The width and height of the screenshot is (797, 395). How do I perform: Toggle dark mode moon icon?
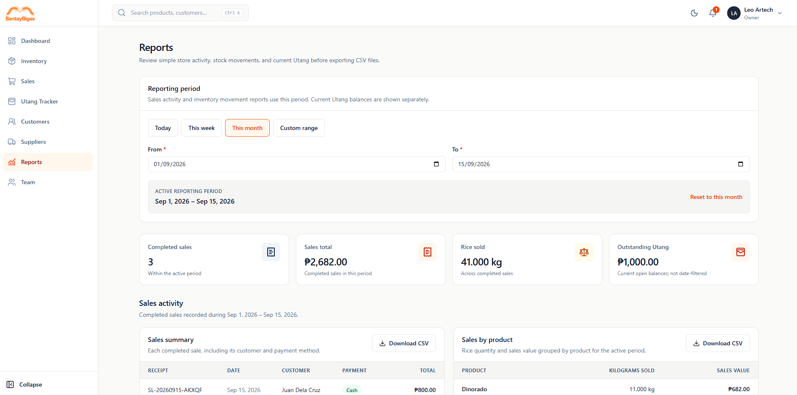(x=694, y=13)
